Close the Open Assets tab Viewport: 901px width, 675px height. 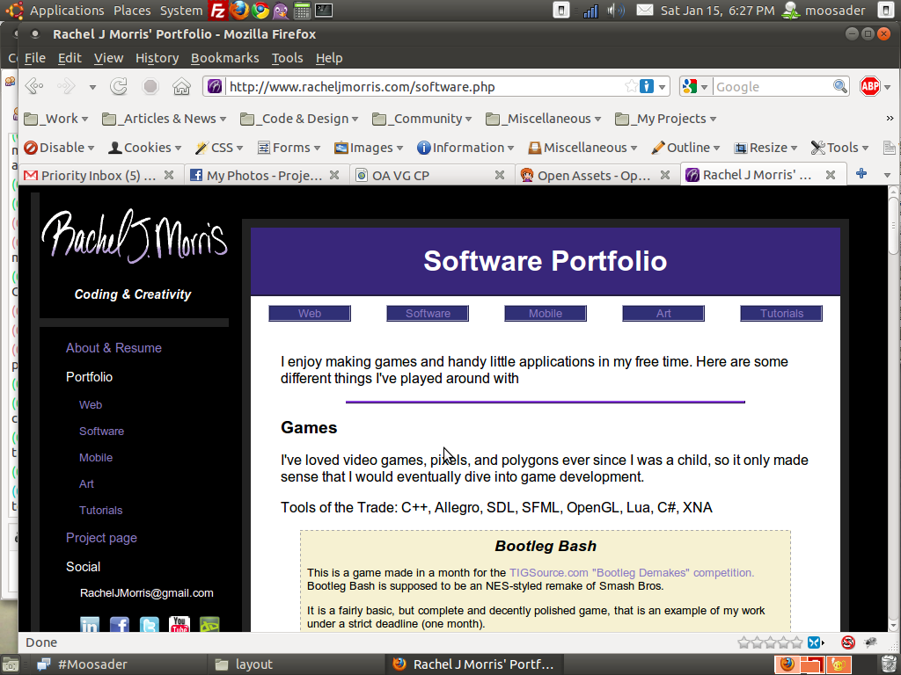coord(664,175)
